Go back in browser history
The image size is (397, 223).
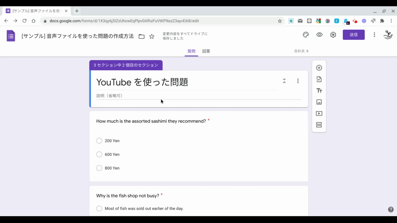6,21
